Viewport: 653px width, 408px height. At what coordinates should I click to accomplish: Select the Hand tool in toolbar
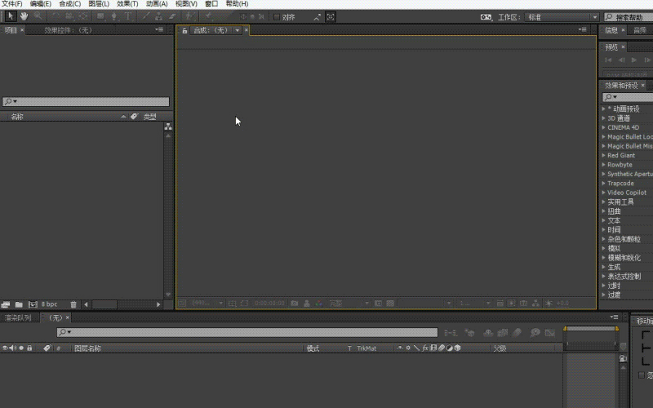[x=24, y=16]
